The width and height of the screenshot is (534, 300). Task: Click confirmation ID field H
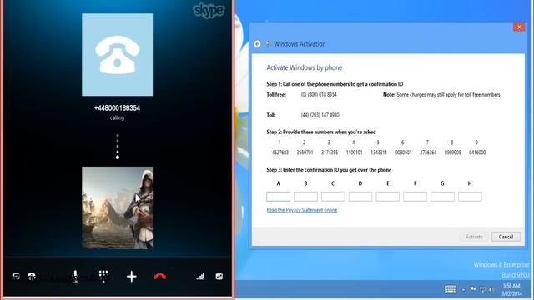click(470, 197)
